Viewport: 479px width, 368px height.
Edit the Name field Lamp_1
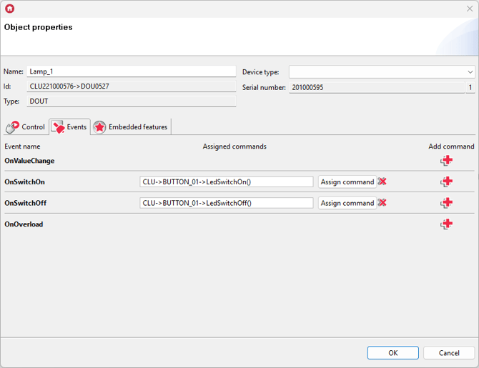tap(131, 71)
